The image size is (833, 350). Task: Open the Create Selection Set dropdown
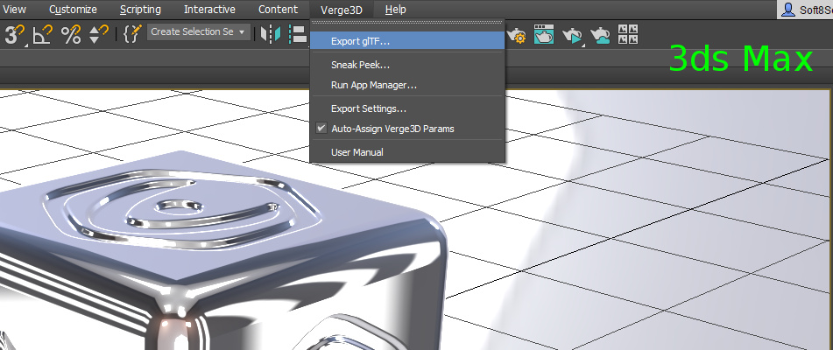[198, 31]
